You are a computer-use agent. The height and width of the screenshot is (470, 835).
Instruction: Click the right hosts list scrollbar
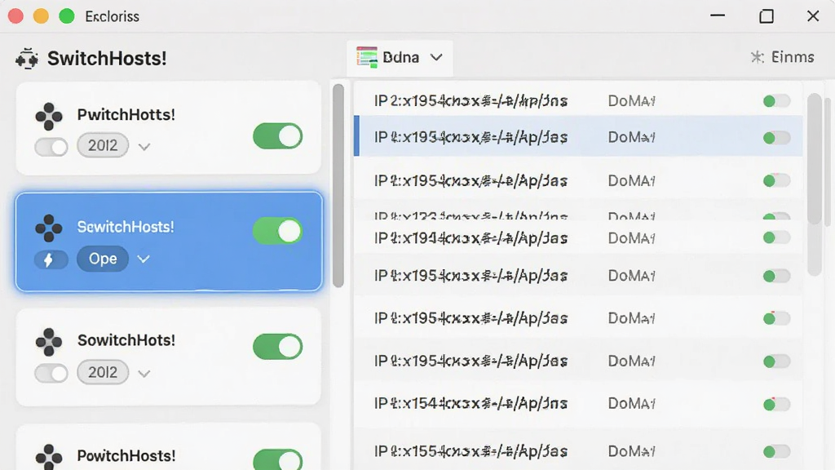point(815,184)
